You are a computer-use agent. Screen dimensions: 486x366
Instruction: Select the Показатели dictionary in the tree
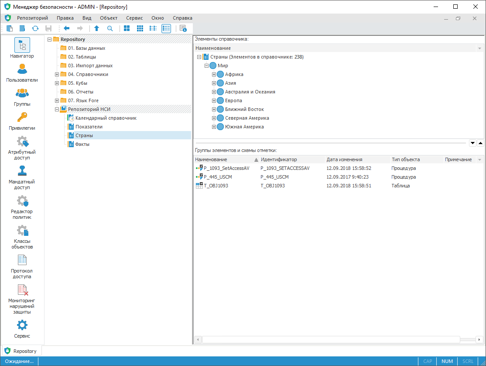coord(89,127)
